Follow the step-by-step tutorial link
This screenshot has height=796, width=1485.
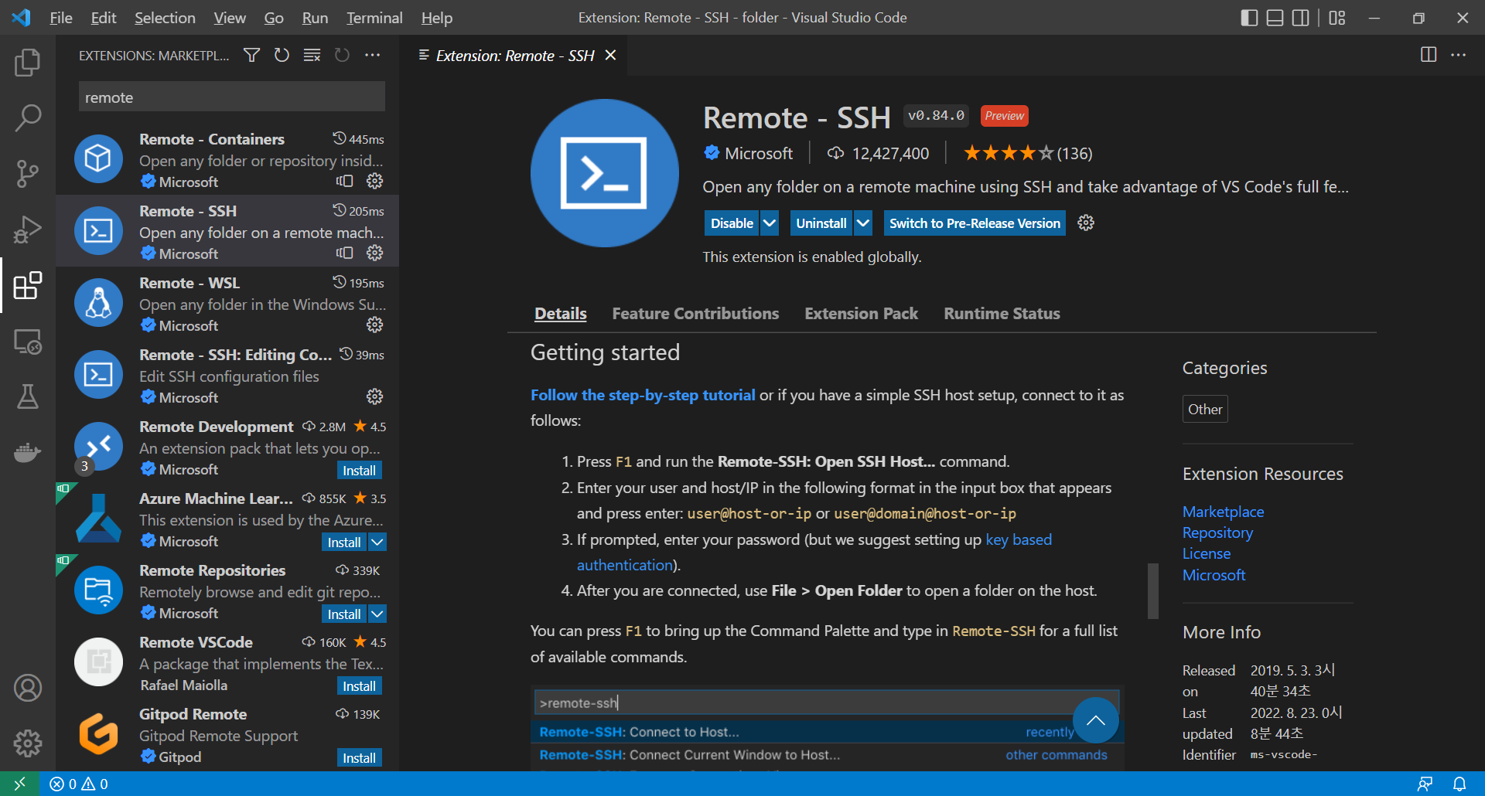[x=642, y=394]
